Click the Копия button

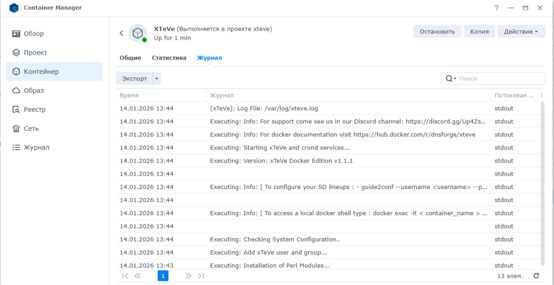coord(479,32)
